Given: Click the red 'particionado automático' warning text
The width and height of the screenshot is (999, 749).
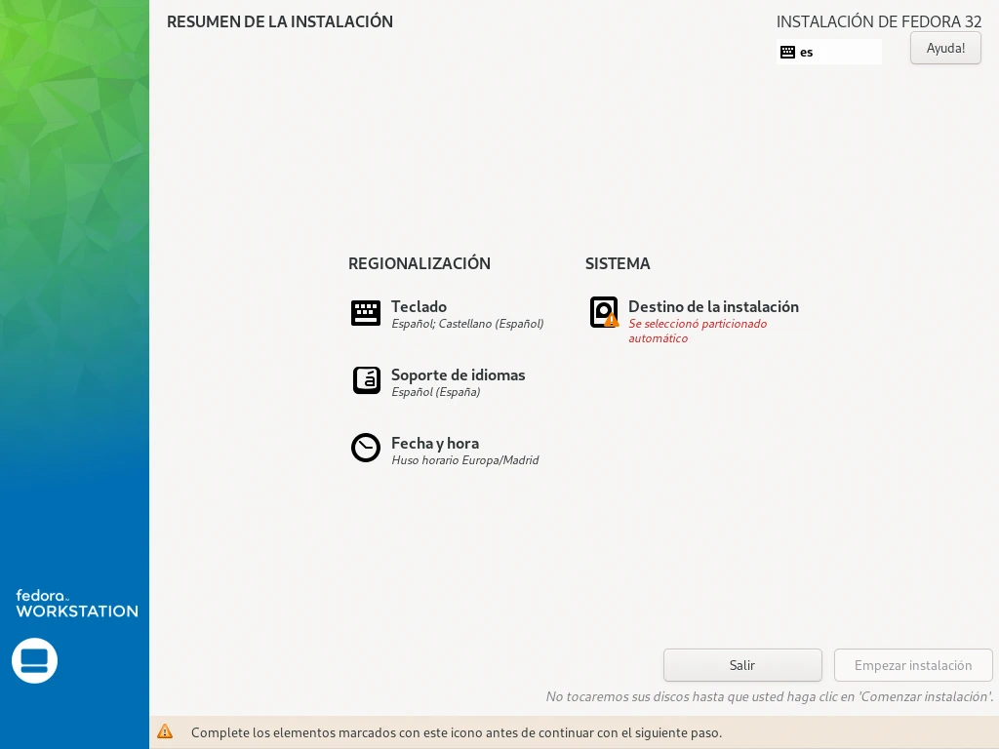Looking at the screenshot, I should tap(697, 331).
